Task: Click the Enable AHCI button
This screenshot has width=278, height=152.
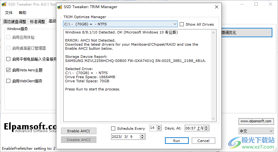Action: [79, 131]
